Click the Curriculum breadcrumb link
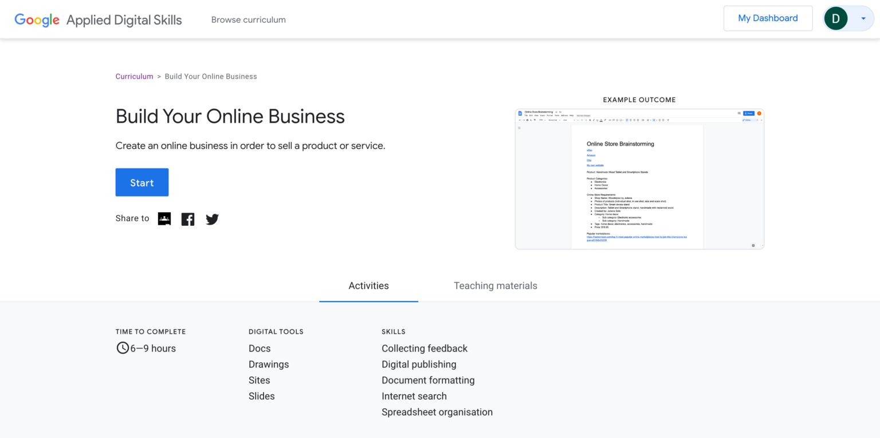The image size is (880, 438). 134,76
